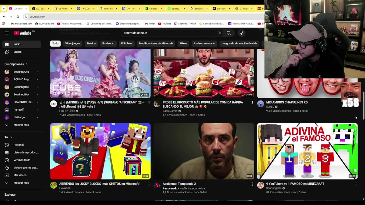
Task: Select the Audio comentario chip
Action: [204, 44]
